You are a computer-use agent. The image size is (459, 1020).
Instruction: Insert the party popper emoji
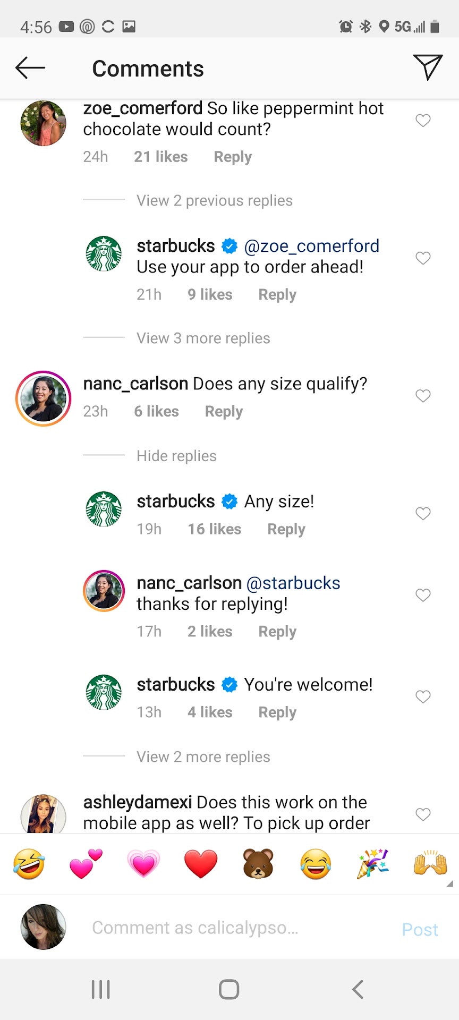373,864
